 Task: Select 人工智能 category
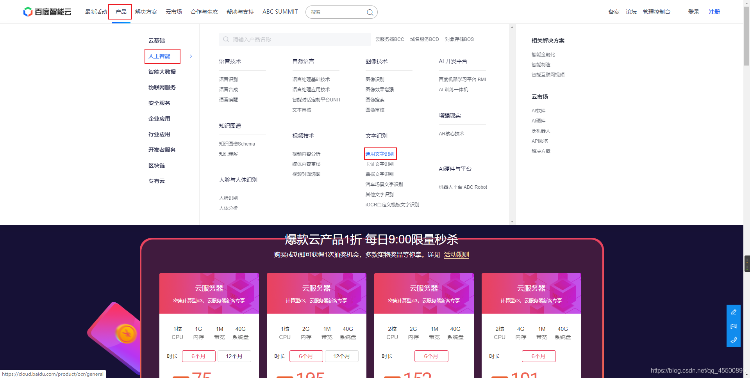159,56
